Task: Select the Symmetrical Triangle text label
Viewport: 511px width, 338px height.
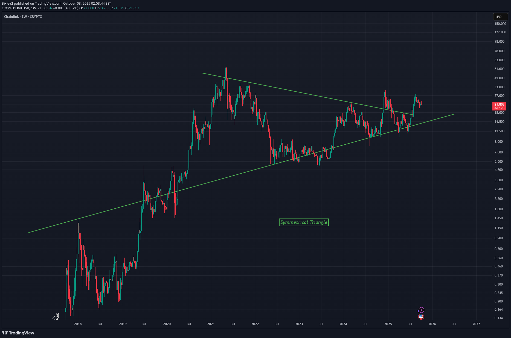Action: click(x=304, y=222)
